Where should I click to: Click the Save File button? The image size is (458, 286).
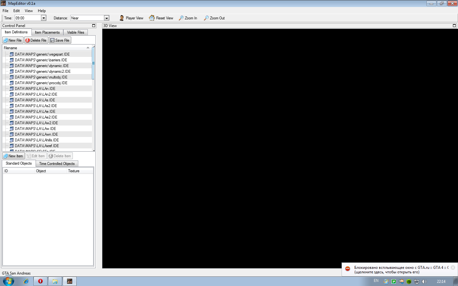click(x=60, y=40)
